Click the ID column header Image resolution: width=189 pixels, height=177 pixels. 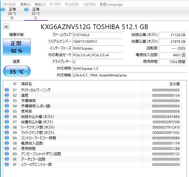[15, 84]
